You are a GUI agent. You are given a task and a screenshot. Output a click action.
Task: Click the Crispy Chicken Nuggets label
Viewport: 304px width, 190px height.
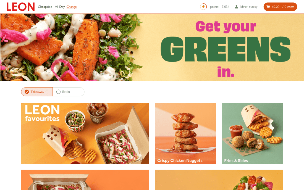tap(180, 160)
